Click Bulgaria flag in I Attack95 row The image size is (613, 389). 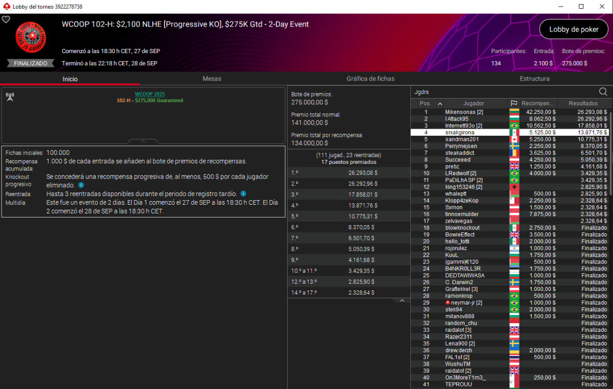tap(514, 119)
